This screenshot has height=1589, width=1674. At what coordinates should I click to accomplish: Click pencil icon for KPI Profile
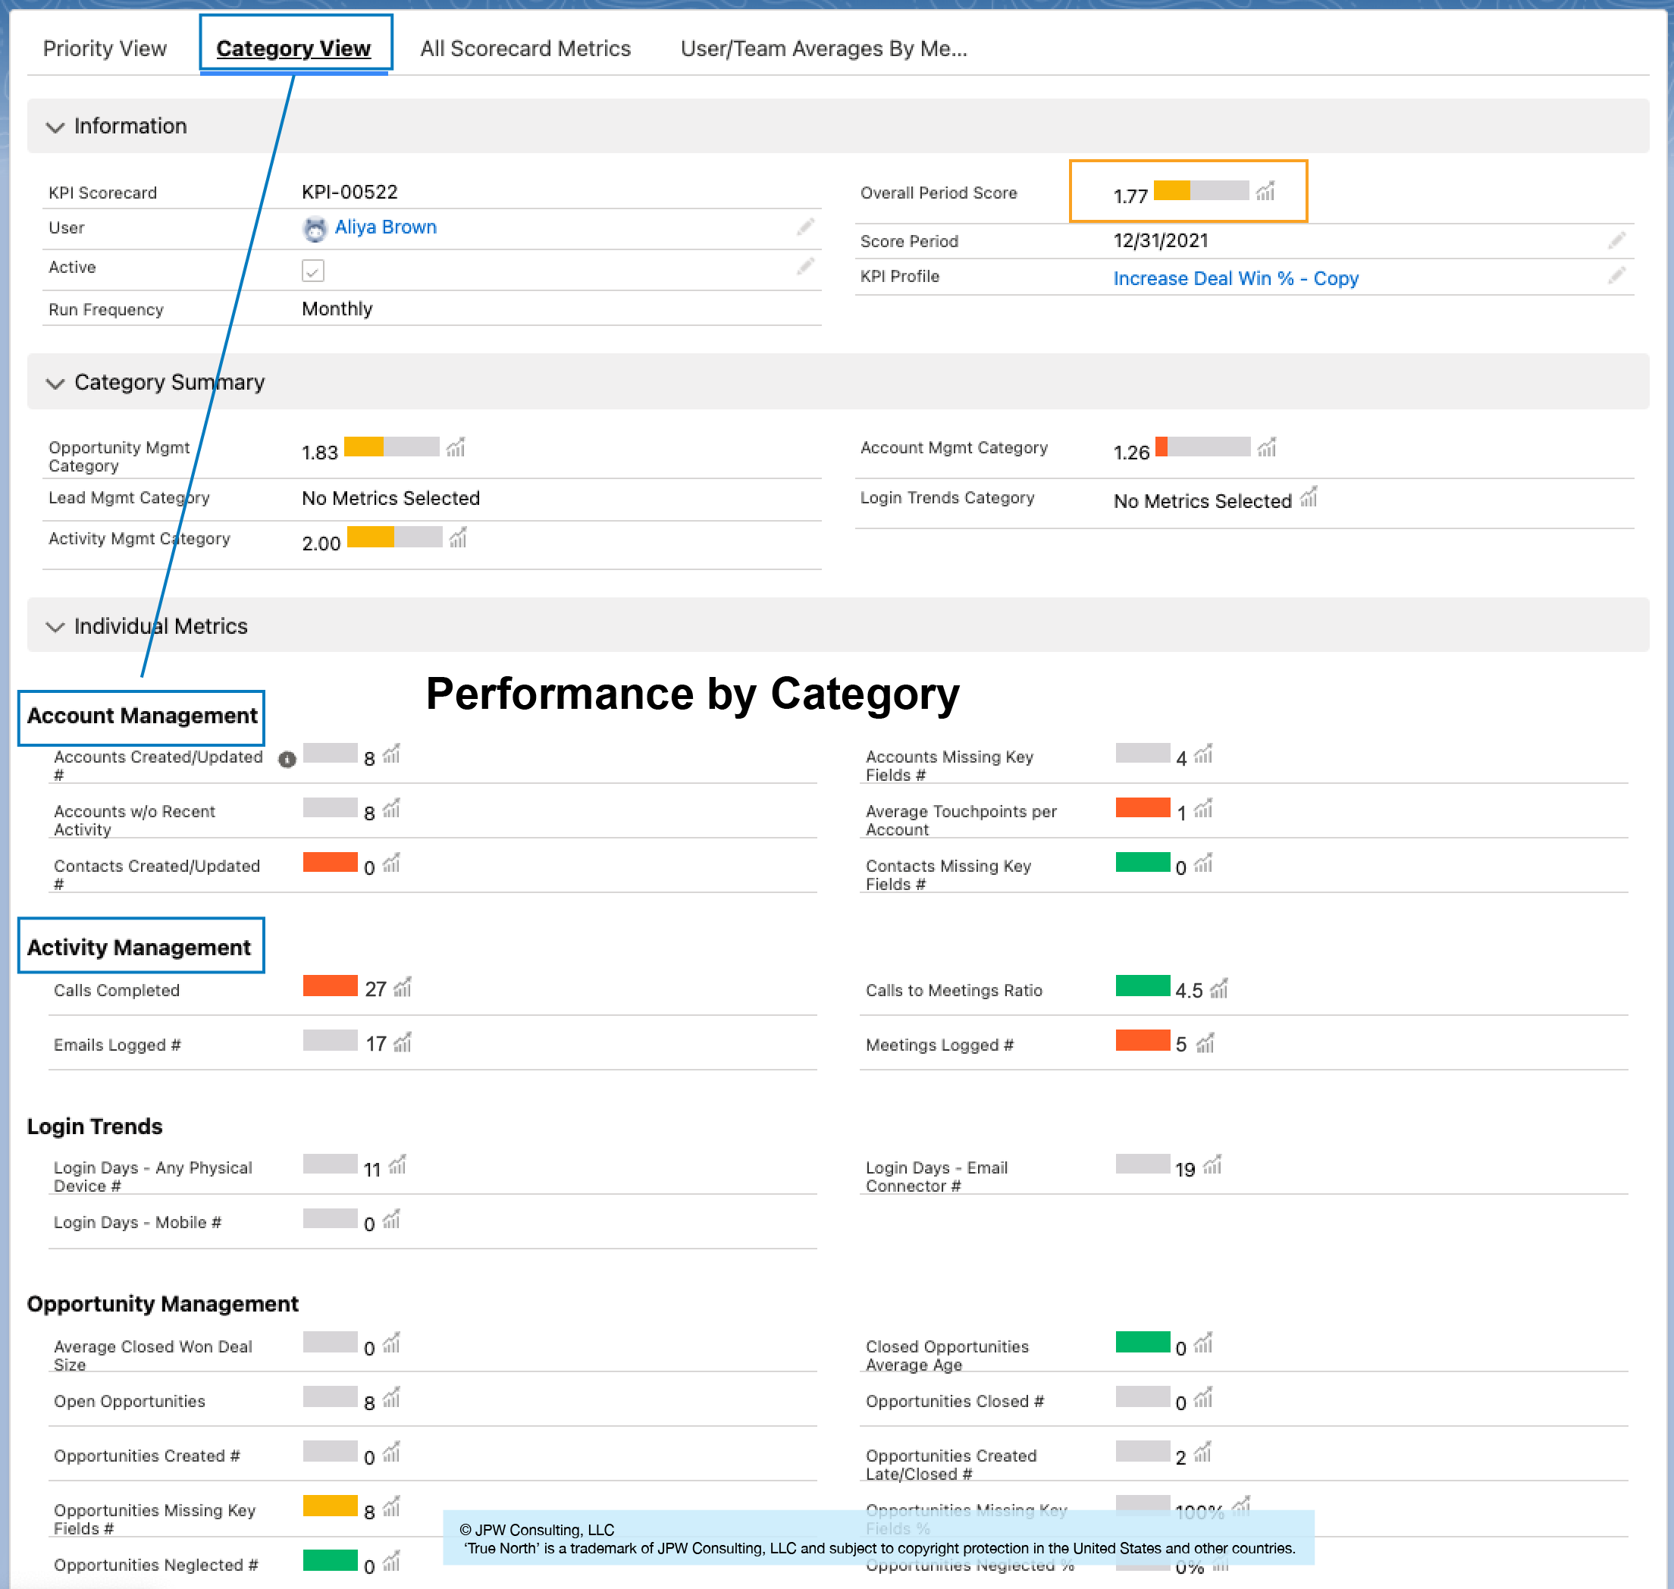tap(1616, 275)
